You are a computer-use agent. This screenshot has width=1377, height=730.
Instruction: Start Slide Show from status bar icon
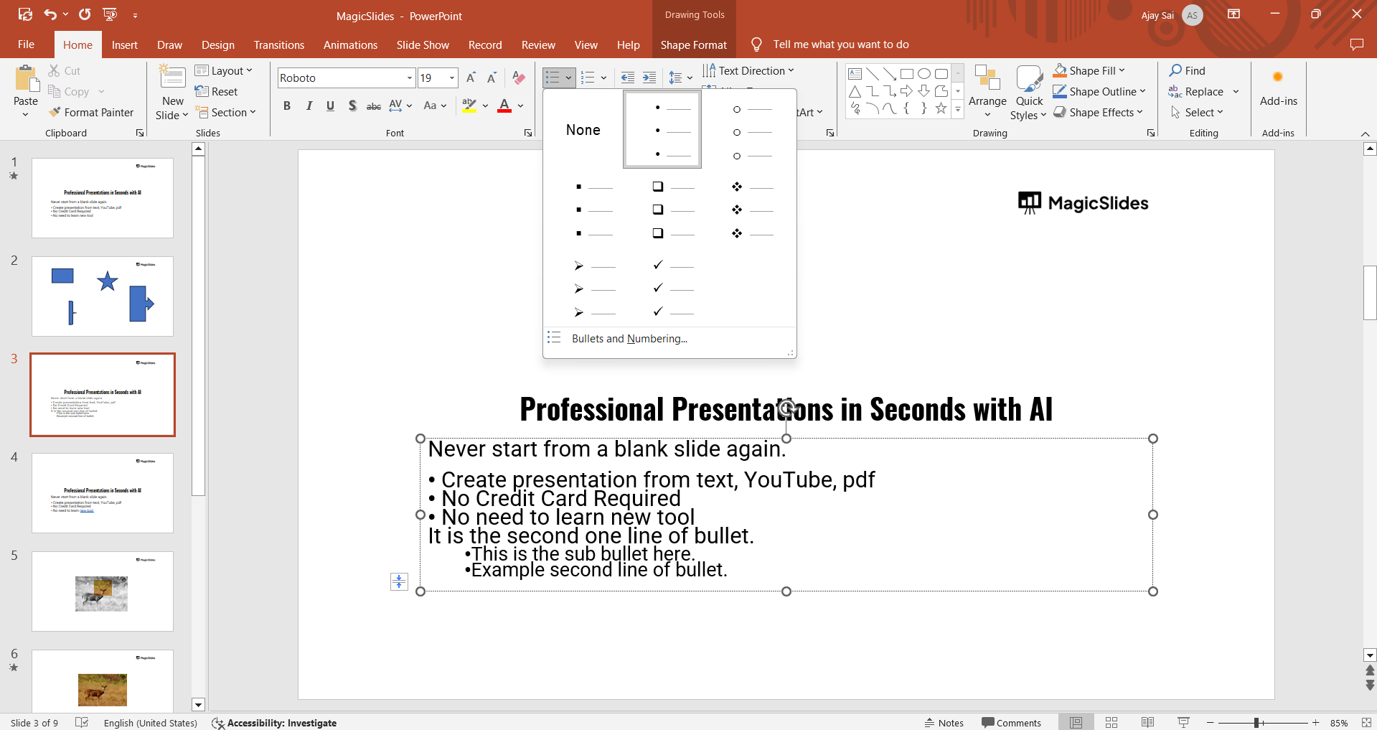click(1183, 722)
